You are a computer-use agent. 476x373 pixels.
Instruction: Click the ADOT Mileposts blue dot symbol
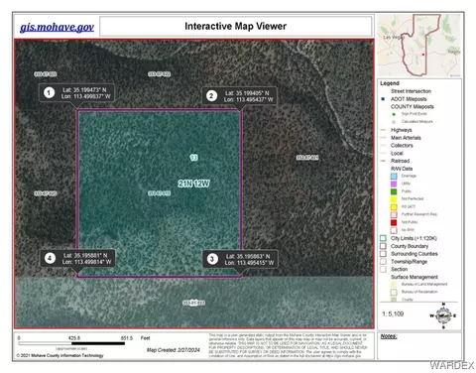point(383,99)
